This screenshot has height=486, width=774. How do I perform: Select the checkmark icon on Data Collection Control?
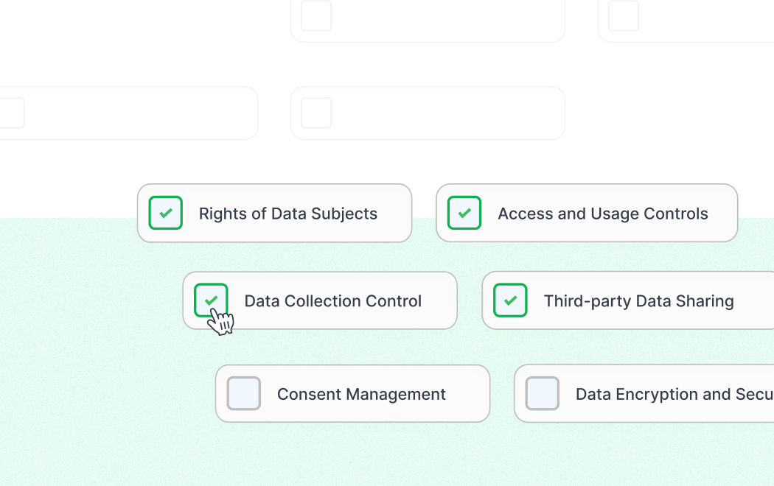click(x=212, y=300)
